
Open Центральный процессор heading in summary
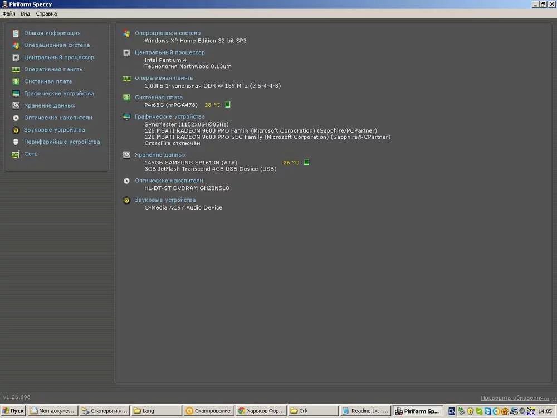[x=170, y=52]
